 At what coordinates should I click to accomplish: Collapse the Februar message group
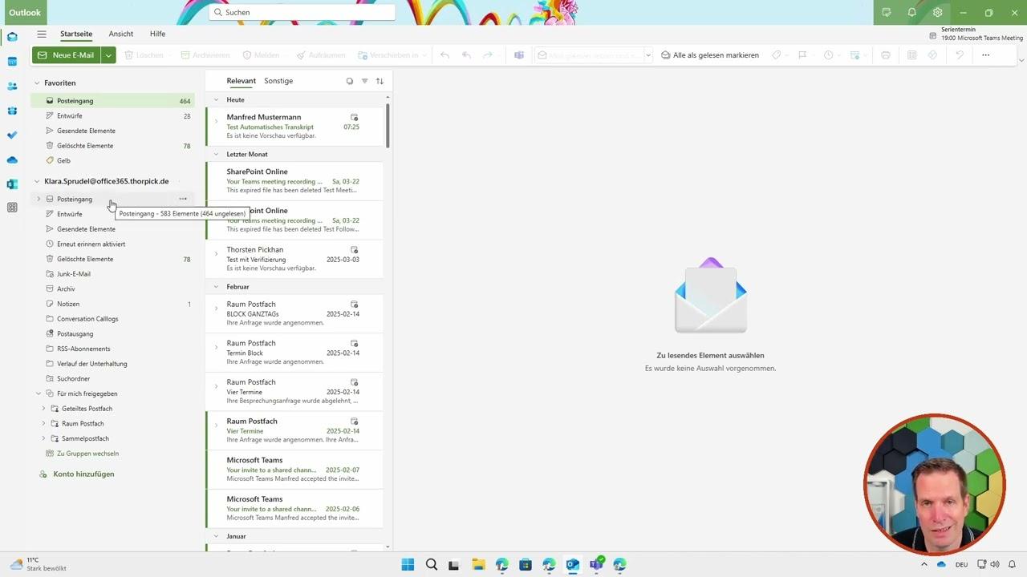coord(216,287)
